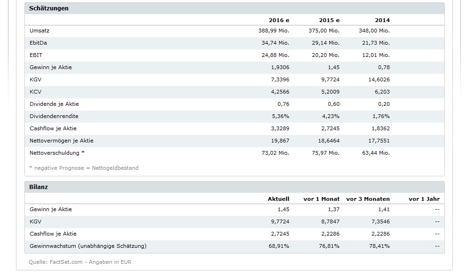Click the vor 1 Jahr column header
473x277 pixels.
tap(424, 199)
